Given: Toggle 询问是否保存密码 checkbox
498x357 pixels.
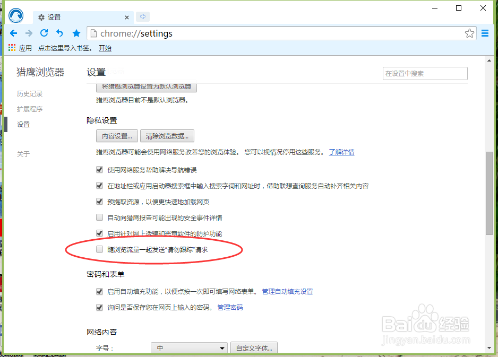Looking at the screenshot, I should click(x=99, y=307).
